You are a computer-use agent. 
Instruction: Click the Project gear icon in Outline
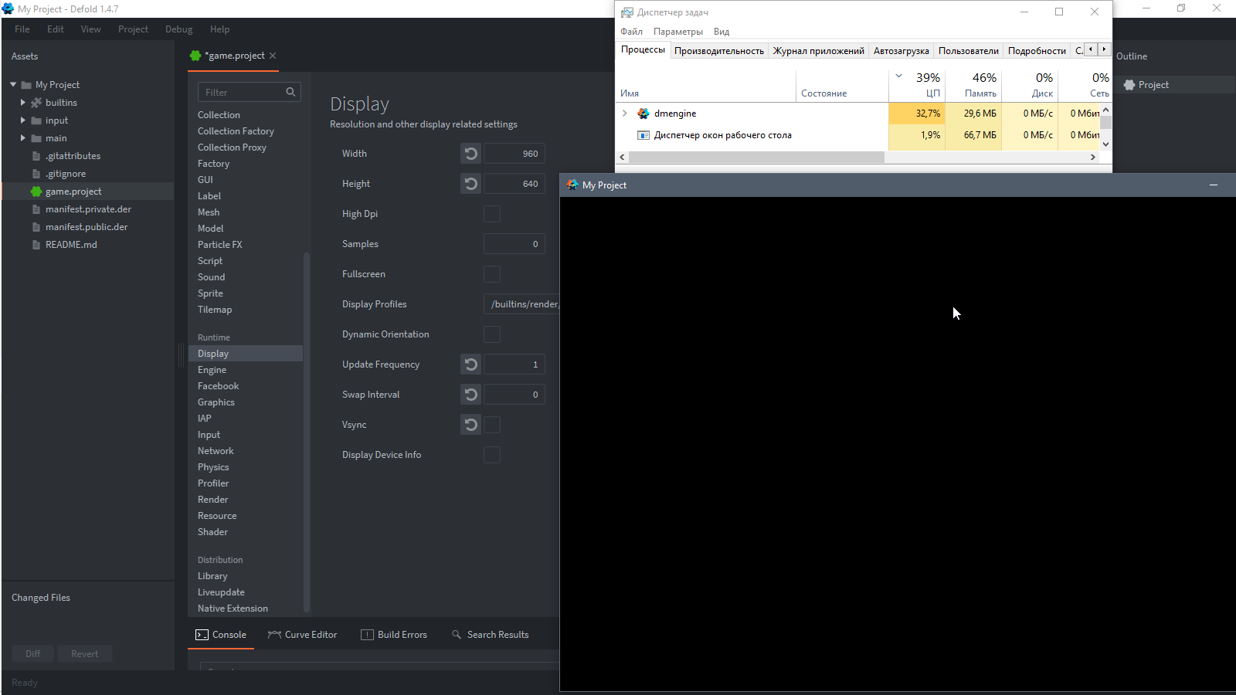point(1129,85)
